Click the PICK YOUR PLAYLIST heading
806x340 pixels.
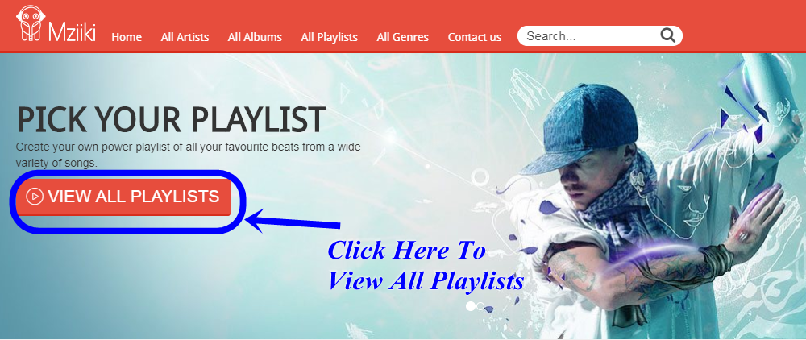click(171, 119)
